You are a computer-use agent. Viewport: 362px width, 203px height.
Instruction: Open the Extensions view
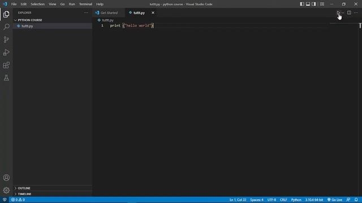tap(6, 65)
